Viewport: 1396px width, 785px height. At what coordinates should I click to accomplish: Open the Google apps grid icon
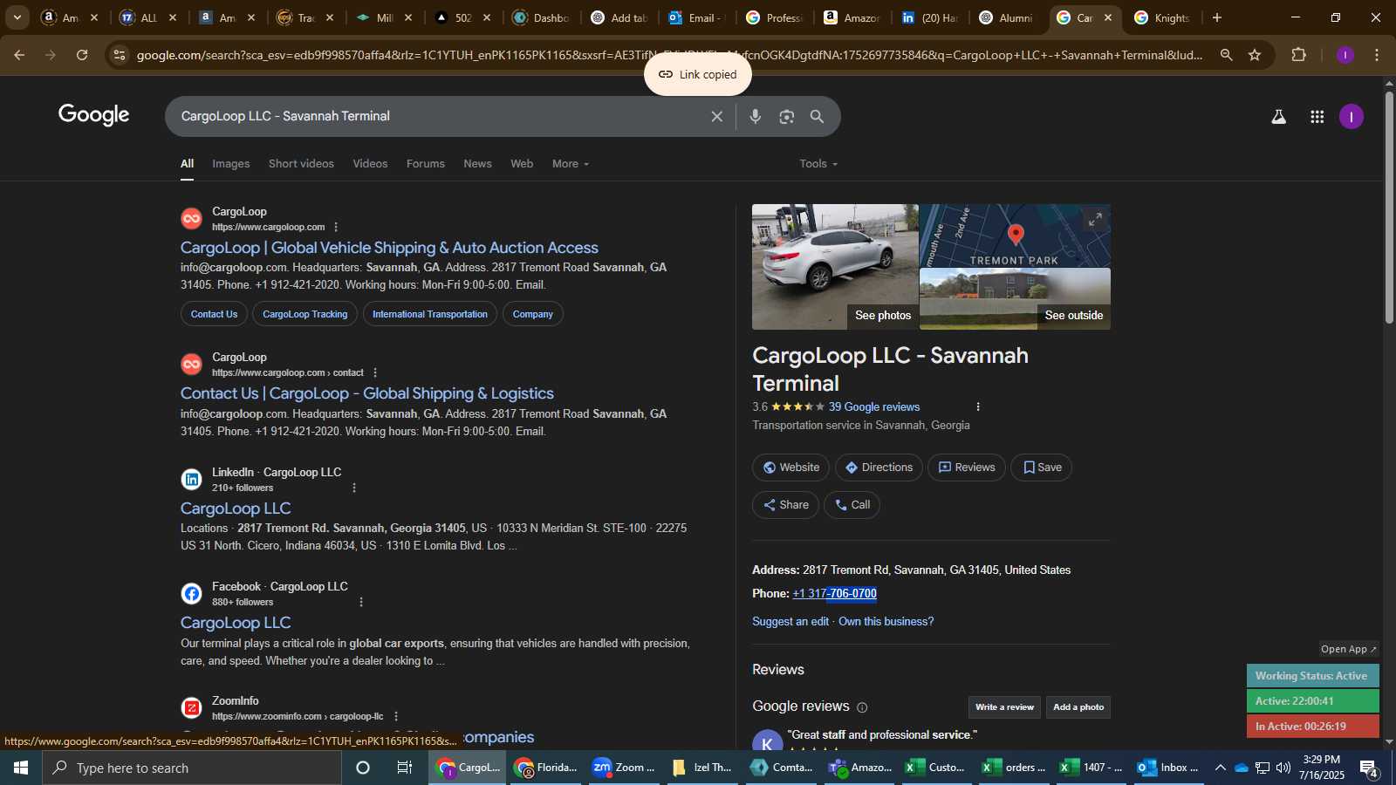tap(1317, 117)
